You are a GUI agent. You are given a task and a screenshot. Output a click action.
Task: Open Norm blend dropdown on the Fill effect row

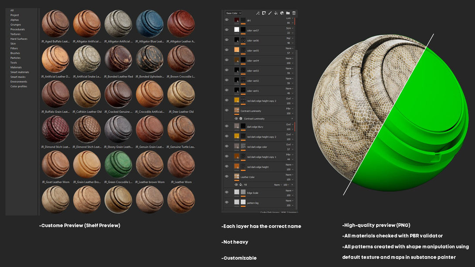tap(278, 185)
